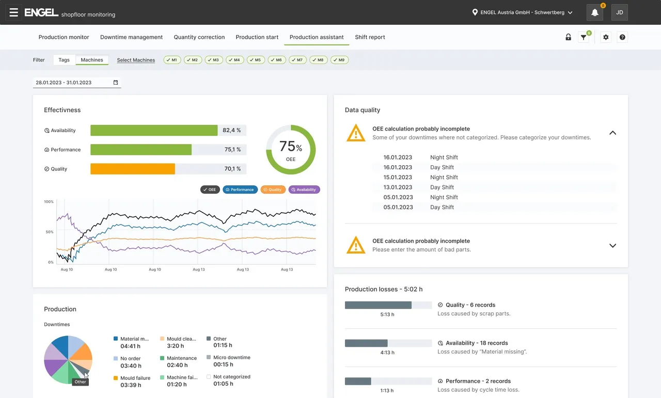661x398 pixels.
Task: Collapse the uncategorized downtimes warning
Action: click(612, 133)
